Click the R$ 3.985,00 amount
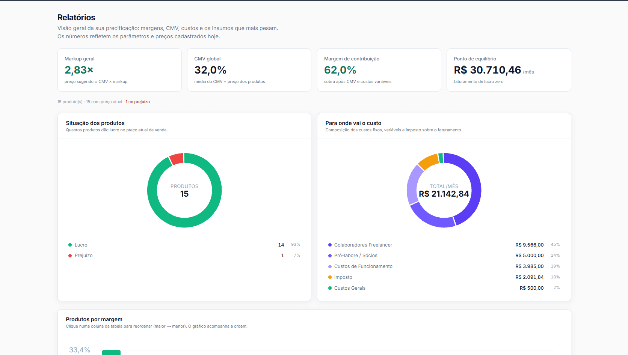This screenshot has width=628, height=355. click(529, 266)
